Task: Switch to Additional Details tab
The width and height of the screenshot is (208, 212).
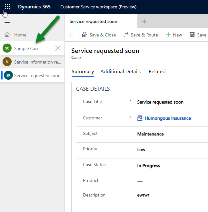Action: point(121,72)
